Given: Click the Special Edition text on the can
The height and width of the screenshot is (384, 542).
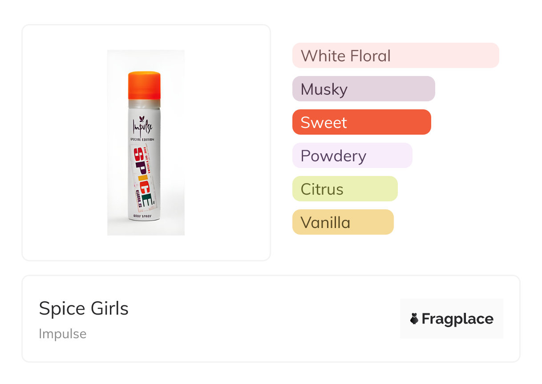Looking at the screenshot, I should click(x=142, y=140).
